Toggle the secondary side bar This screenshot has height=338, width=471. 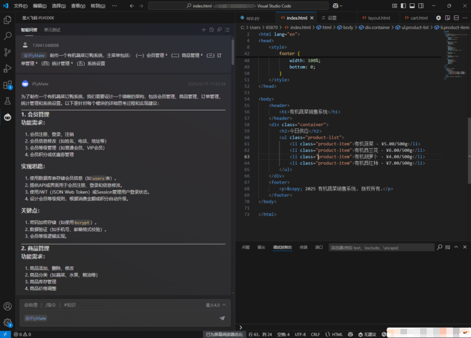pos(421,5)
